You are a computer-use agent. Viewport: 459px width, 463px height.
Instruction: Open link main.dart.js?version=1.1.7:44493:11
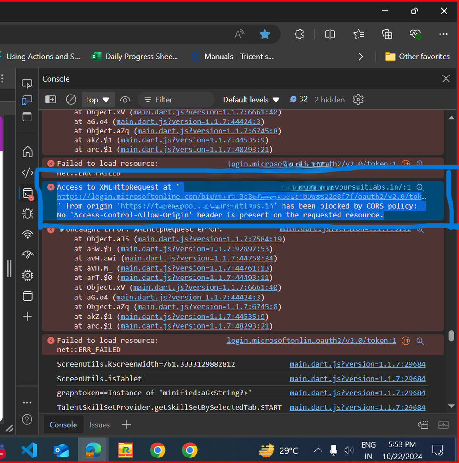coord(195,278)
